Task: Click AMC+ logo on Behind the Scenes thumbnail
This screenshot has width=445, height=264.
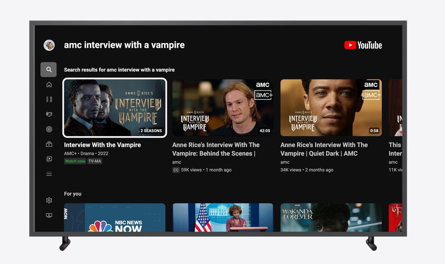Action: click(x=263, y=95)
